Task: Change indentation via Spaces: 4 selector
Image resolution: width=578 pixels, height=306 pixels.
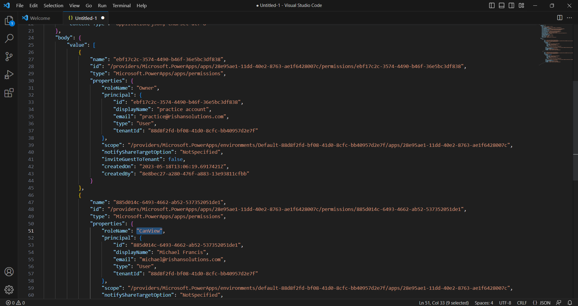Action: pos(483,303)
